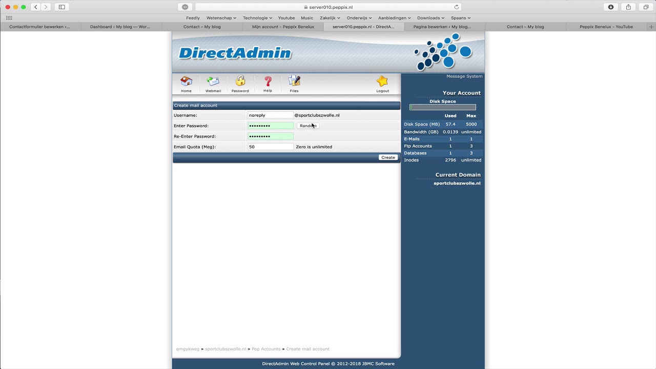Open the Webmail icon
Screen dimensions: 656x369
[213, 84]
